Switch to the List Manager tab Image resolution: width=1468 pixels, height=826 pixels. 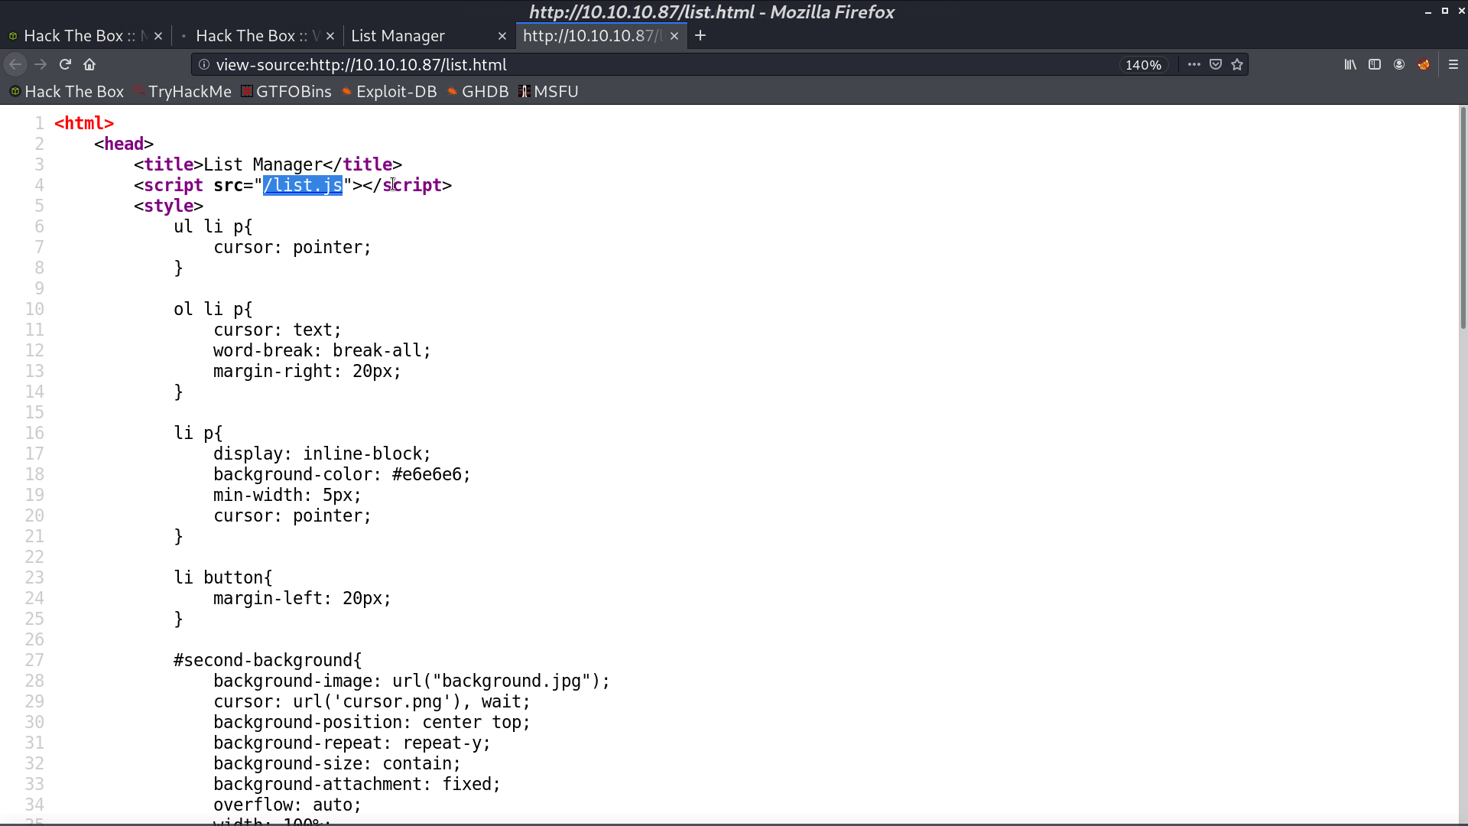[x=429, y=36]
